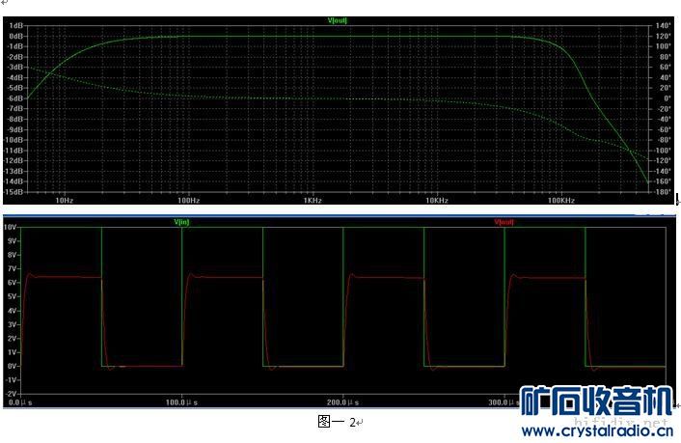
Task: Click the green V(out) label above the frequency plot
Action: click(339, 19)
